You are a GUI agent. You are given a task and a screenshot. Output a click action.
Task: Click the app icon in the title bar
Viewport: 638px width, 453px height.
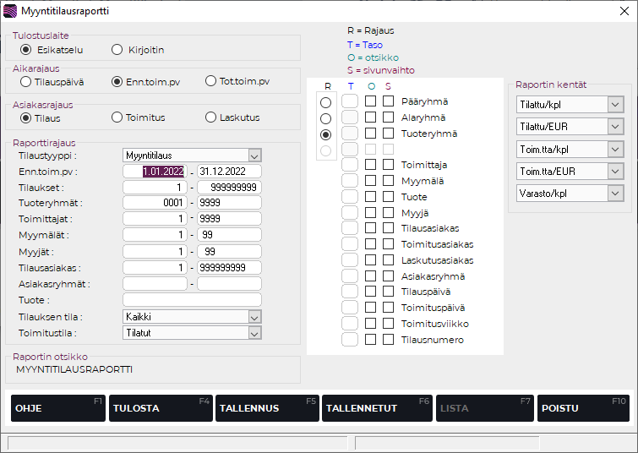(x=10, y=11)
